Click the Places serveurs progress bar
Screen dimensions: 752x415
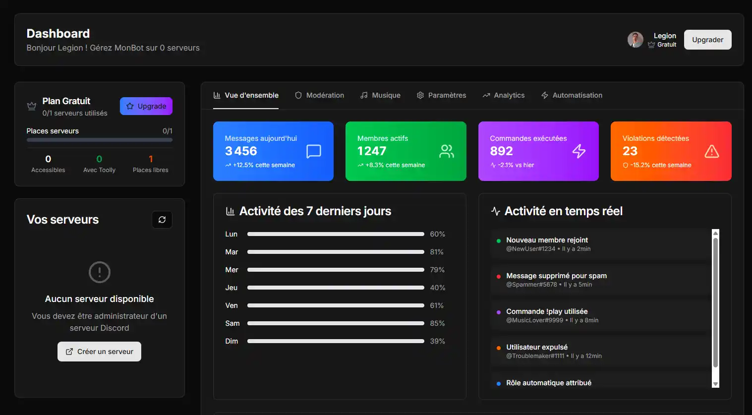tap(100, 140)
